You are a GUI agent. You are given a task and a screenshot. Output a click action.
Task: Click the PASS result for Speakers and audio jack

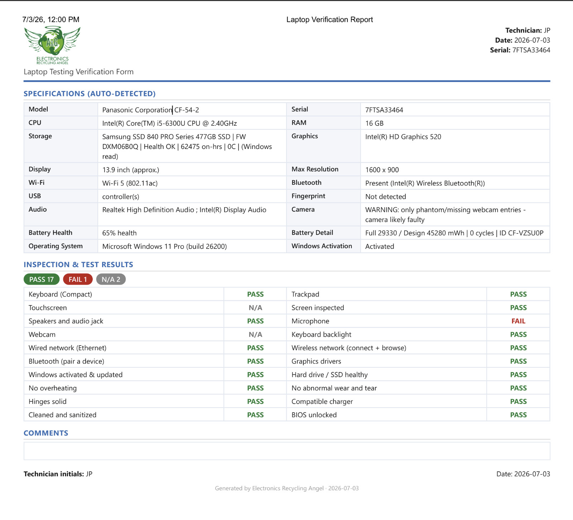(x=255, y=321)
